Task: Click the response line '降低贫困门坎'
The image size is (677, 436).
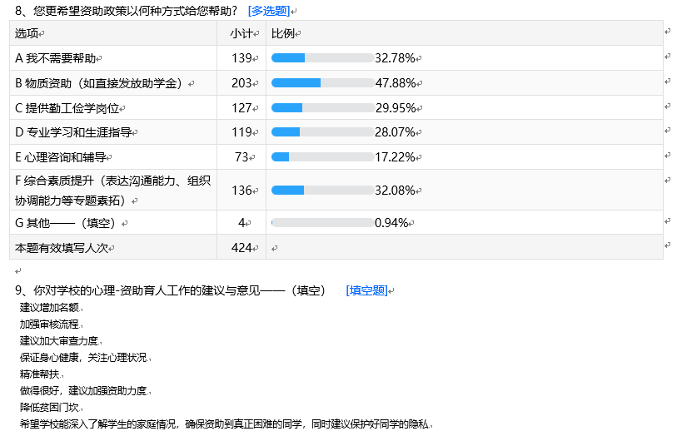Action: click(x=50, y=407)
